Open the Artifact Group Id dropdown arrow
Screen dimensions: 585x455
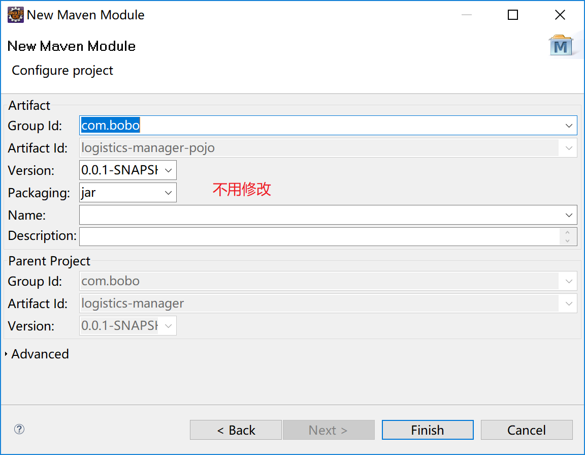point(569,126)
